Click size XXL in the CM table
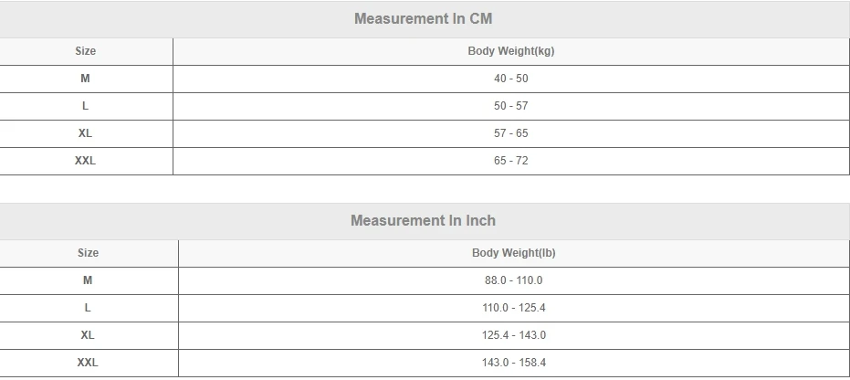Viewport: 850px width, 380px height. click(86, 161)
